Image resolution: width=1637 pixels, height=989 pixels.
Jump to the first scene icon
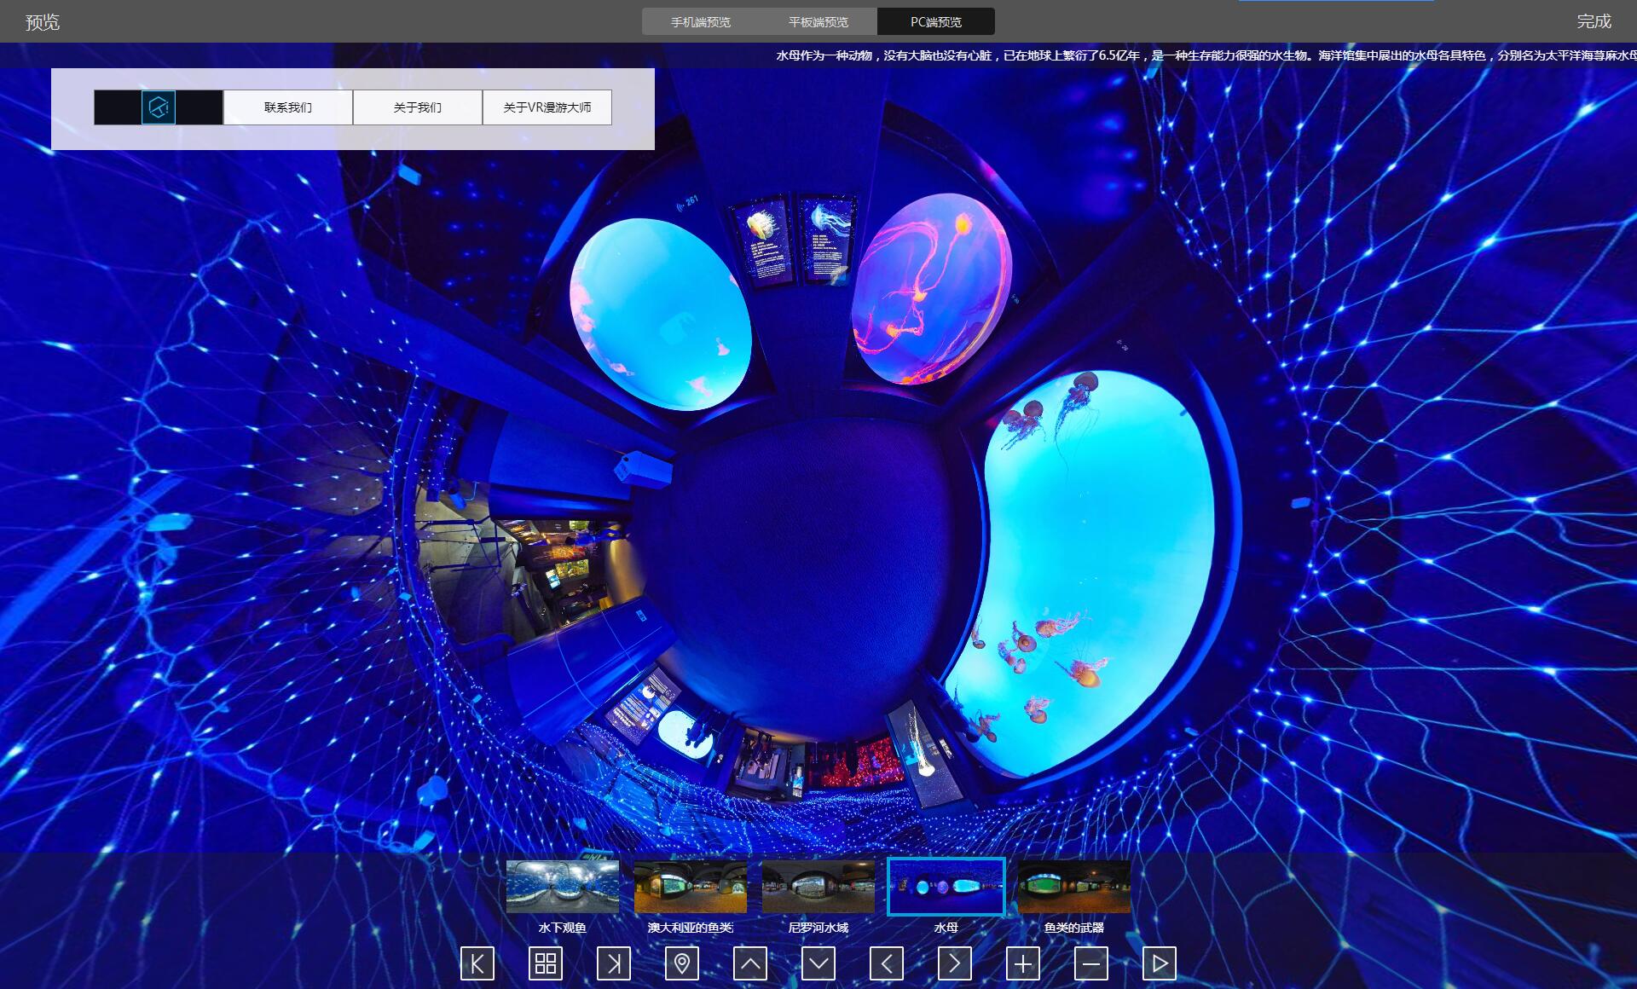pos(477,963)
